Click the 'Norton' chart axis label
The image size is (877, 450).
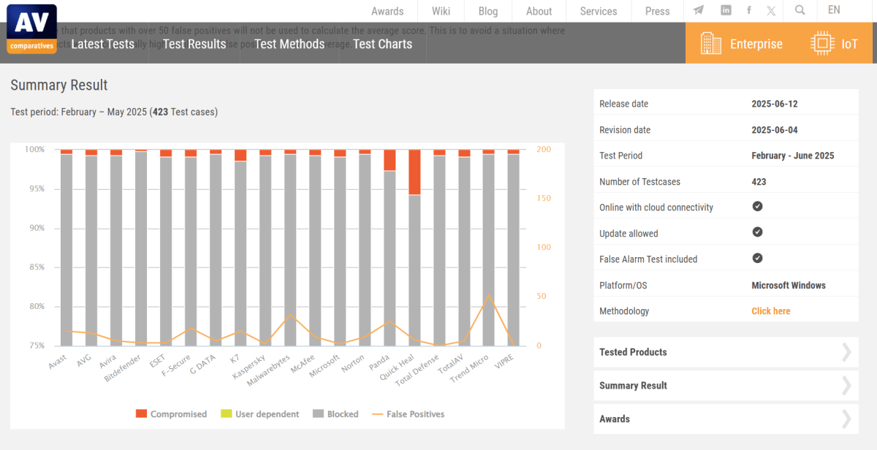(354, 363)
